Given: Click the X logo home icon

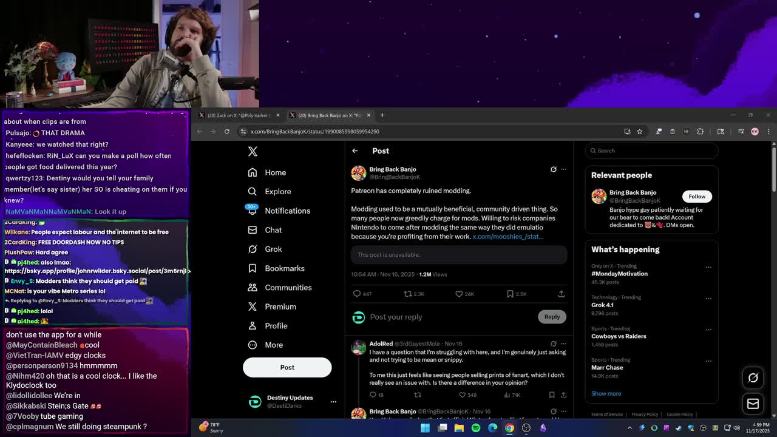Looking at the screenshot, I should pos(253,152).
